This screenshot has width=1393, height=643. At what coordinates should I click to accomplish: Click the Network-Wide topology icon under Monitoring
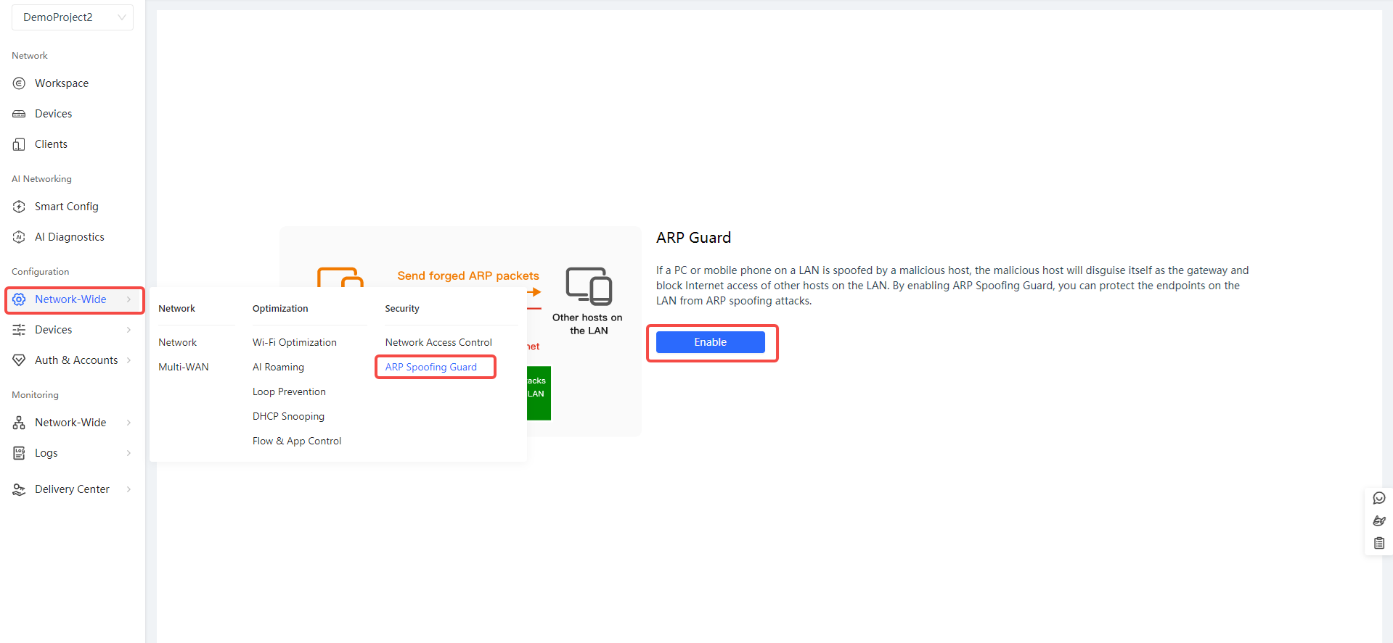coord(19,423)
